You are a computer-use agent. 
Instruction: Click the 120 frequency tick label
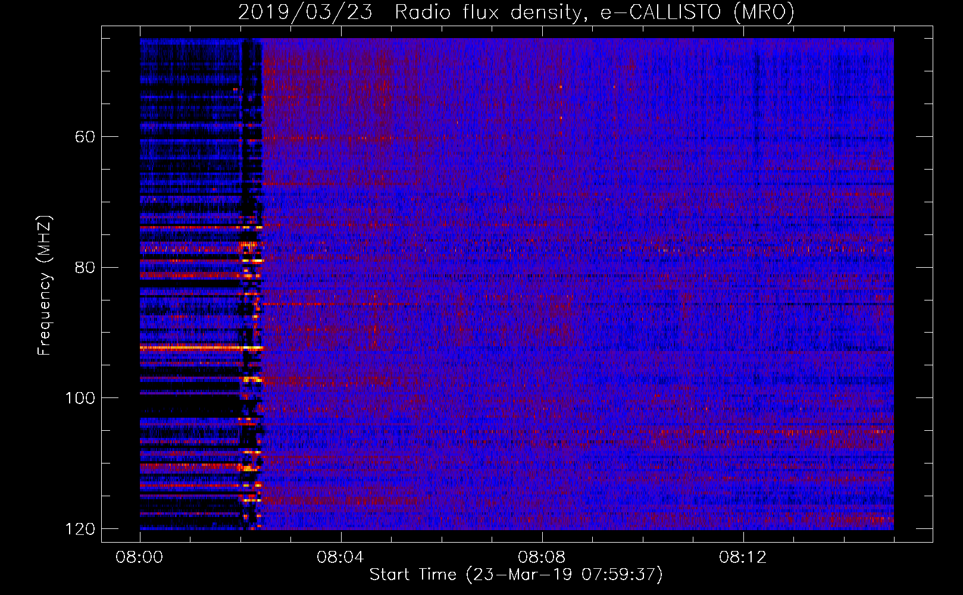click(80, 529)
